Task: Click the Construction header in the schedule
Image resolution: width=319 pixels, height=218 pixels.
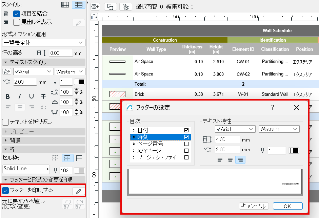Action: pos(165,40)
